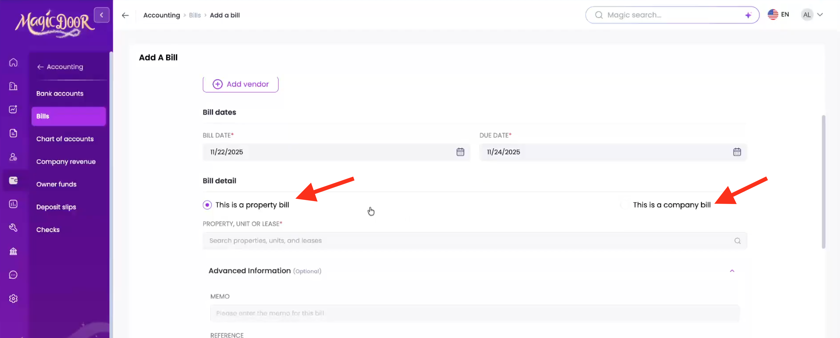Click the home icon in sidebar
This screenshot has height=338, width=840.
coord(13,62)
